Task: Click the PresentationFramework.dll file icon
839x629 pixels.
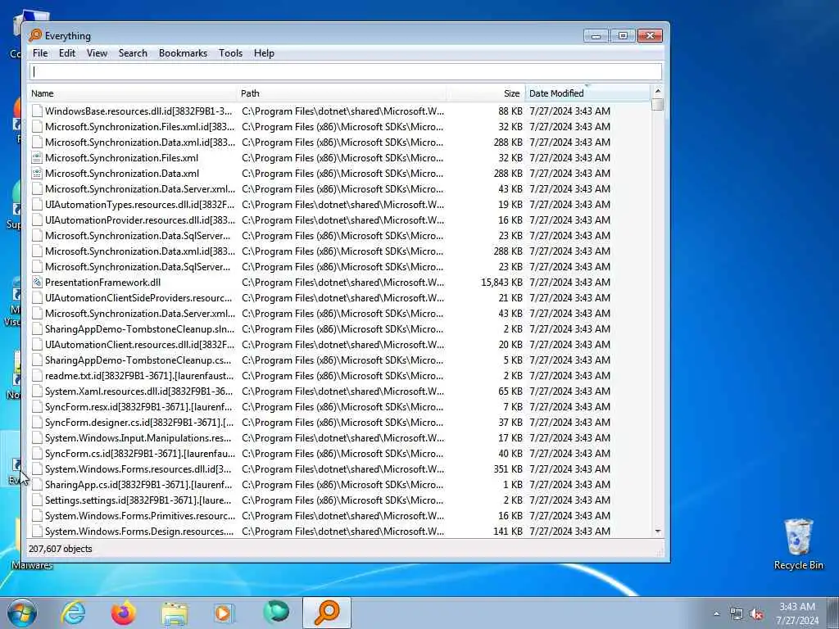Action: tap(37, 282)
